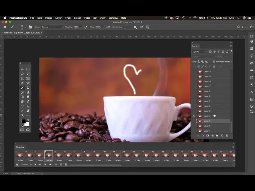Image resolution: width=255 pixels, height=191 pixels.
Task: Select the Healing Brush tool
Action: [28, 83]
